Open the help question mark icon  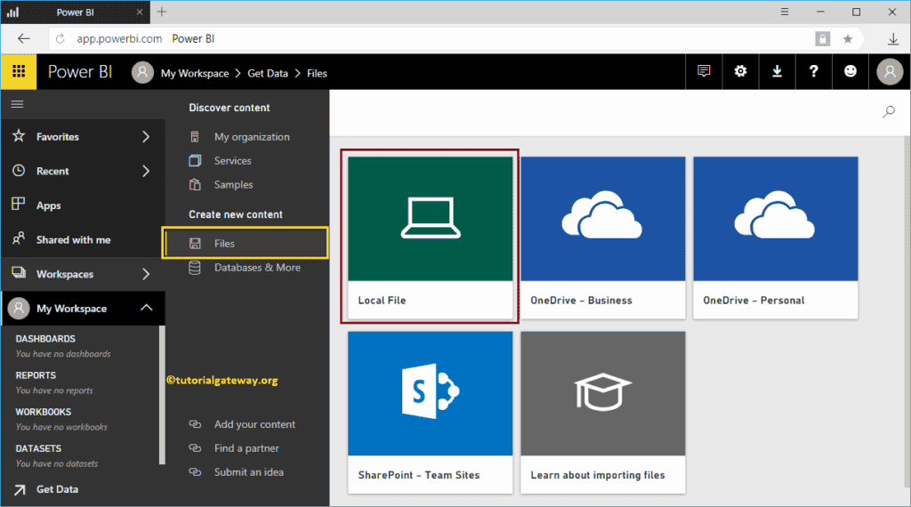tap(813, 71)
